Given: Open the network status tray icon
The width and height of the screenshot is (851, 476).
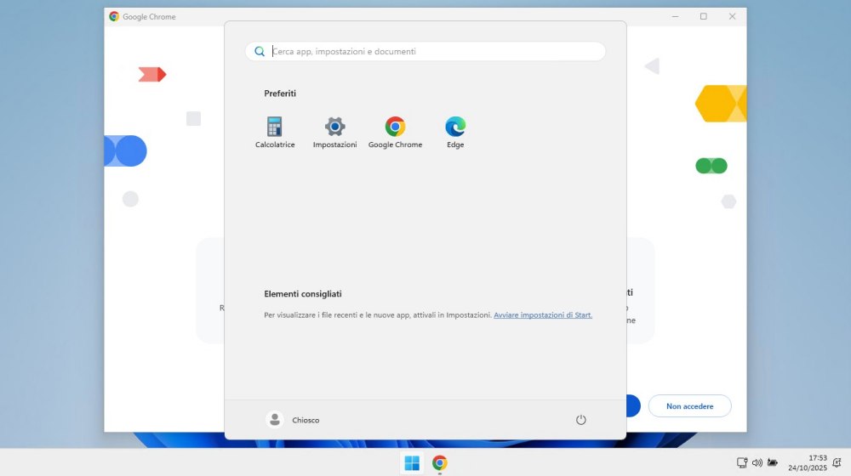Looking at the screenshot, I should 742,463.
